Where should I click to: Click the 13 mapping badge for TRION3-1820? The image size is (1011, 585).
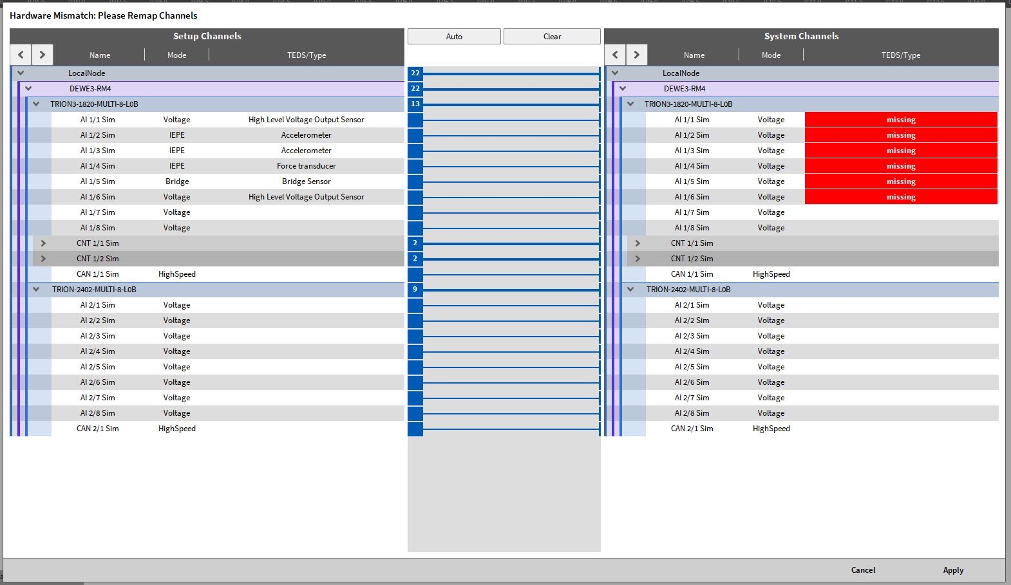[x=415, y=104]
